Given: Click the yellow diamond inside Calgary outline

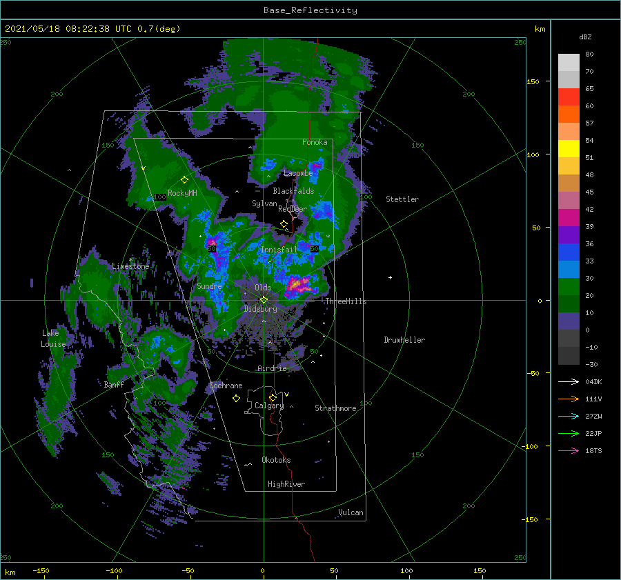Looking at the screenshot, I should [273, 397].
